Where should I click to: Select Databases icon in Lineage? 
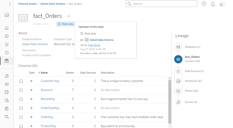click(178, 47)
